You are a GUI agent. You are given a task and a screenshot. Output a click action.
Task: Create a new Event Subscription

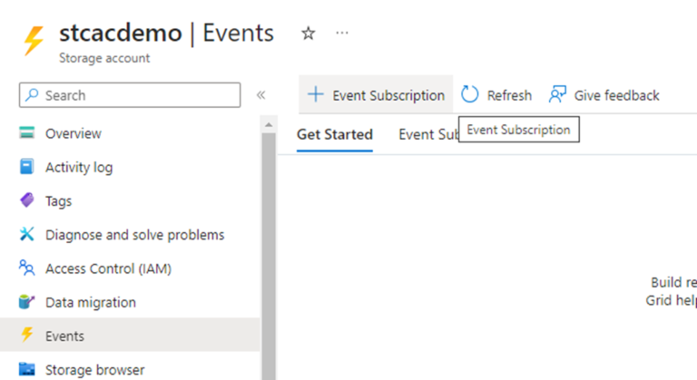pos(376,94)
